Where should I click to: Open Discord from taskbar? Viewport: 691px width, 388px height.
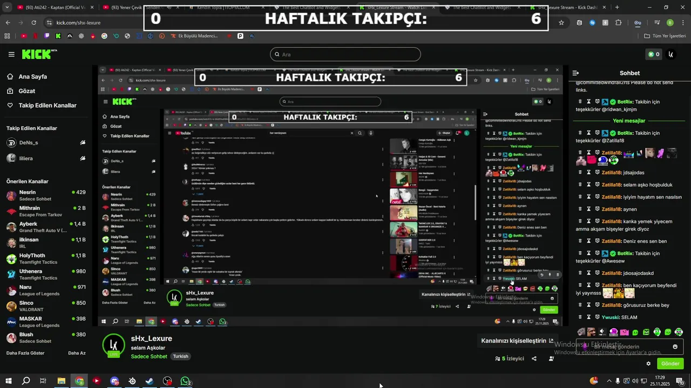[x=114, y=381]
